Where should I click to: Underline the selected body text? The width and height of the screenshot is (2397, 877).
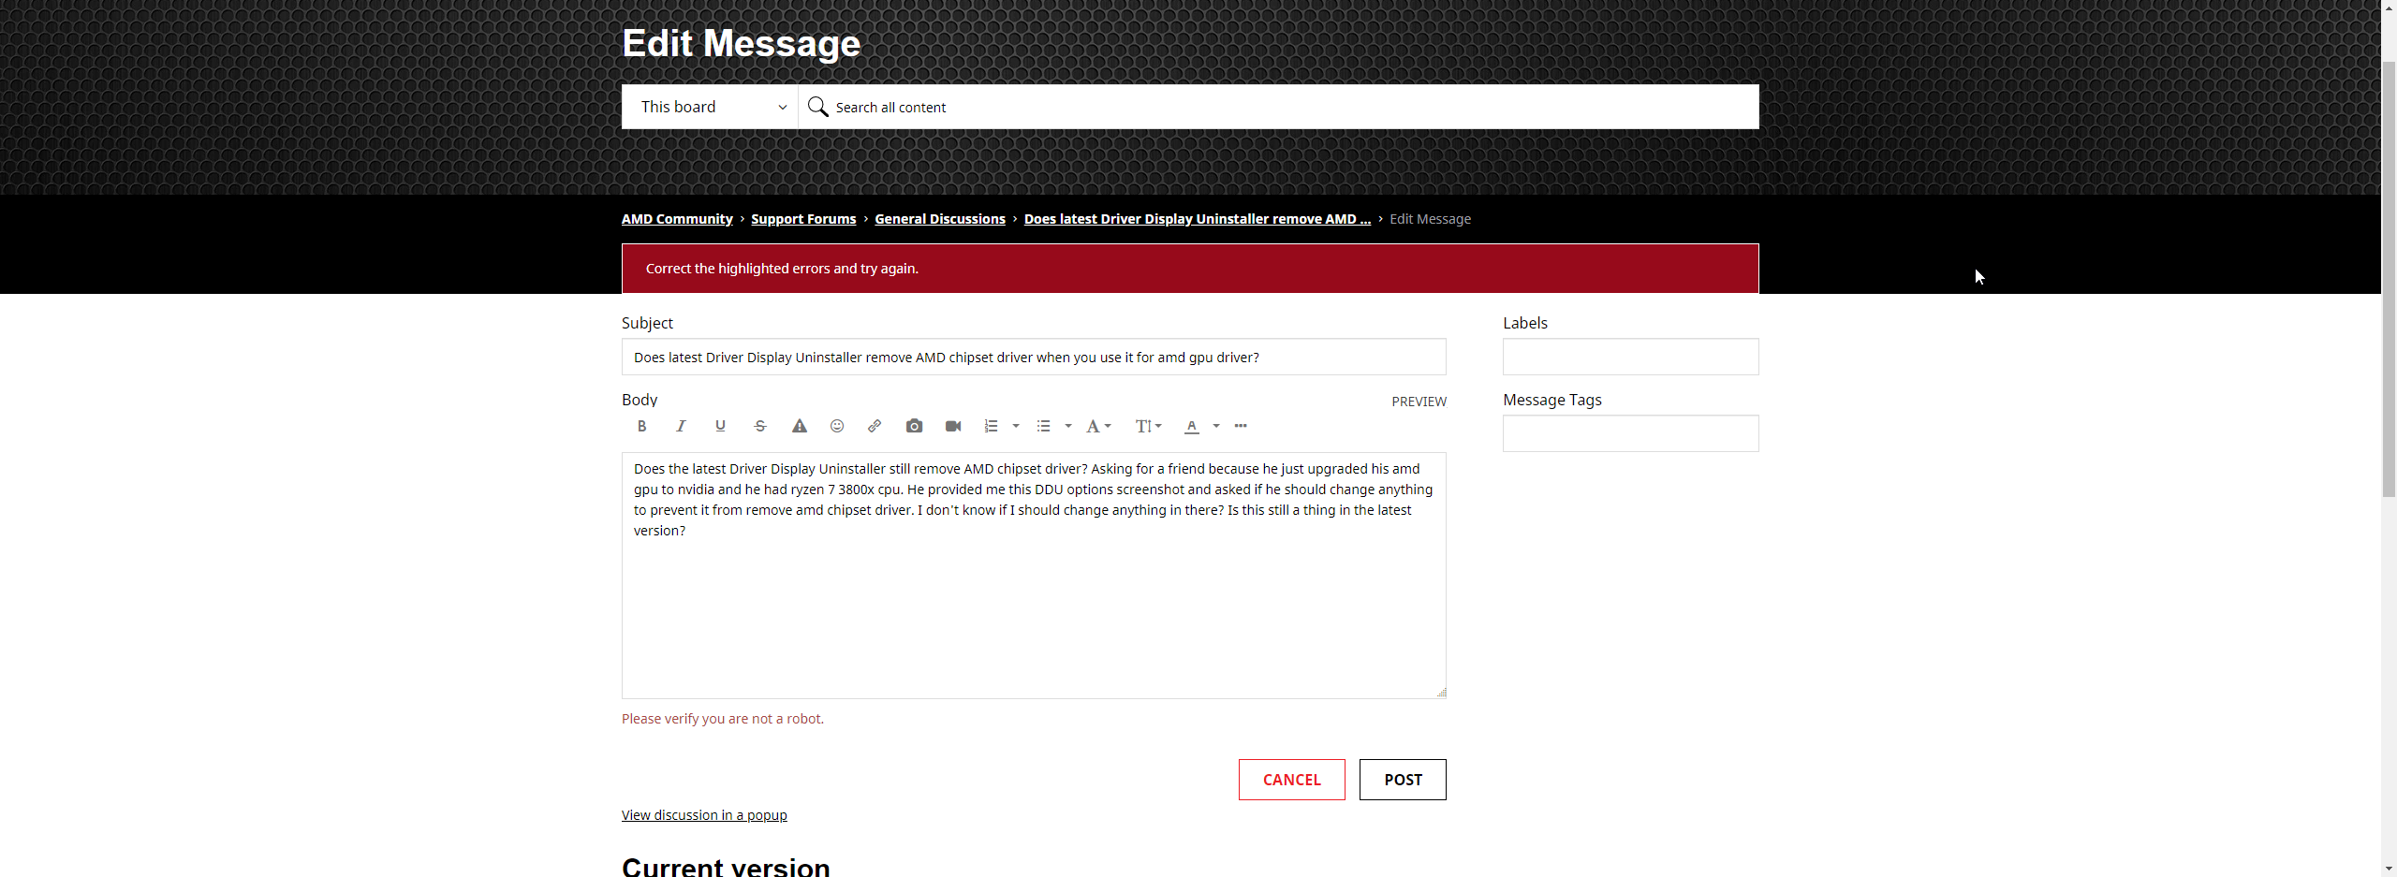pos(720,426)
